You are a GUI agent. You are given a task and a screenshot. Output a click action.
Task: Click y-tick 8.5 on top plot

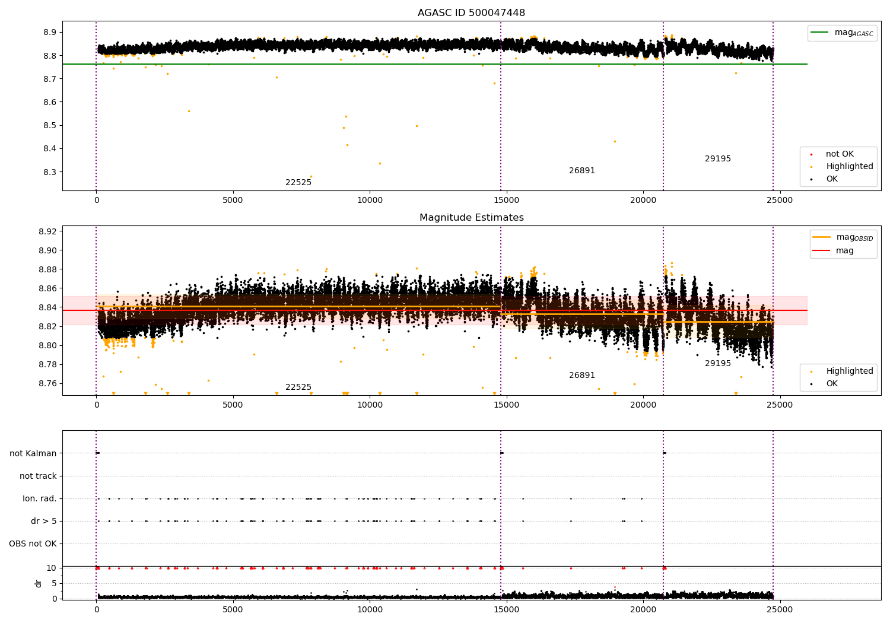coord(50,125)
